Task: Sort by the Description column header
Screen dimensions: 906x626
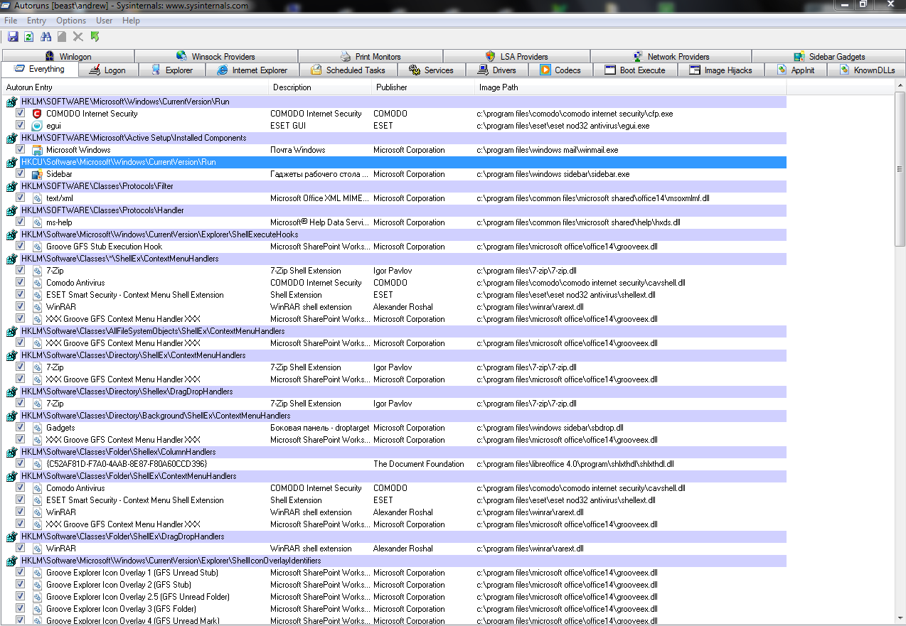Action: pos(321,87)
